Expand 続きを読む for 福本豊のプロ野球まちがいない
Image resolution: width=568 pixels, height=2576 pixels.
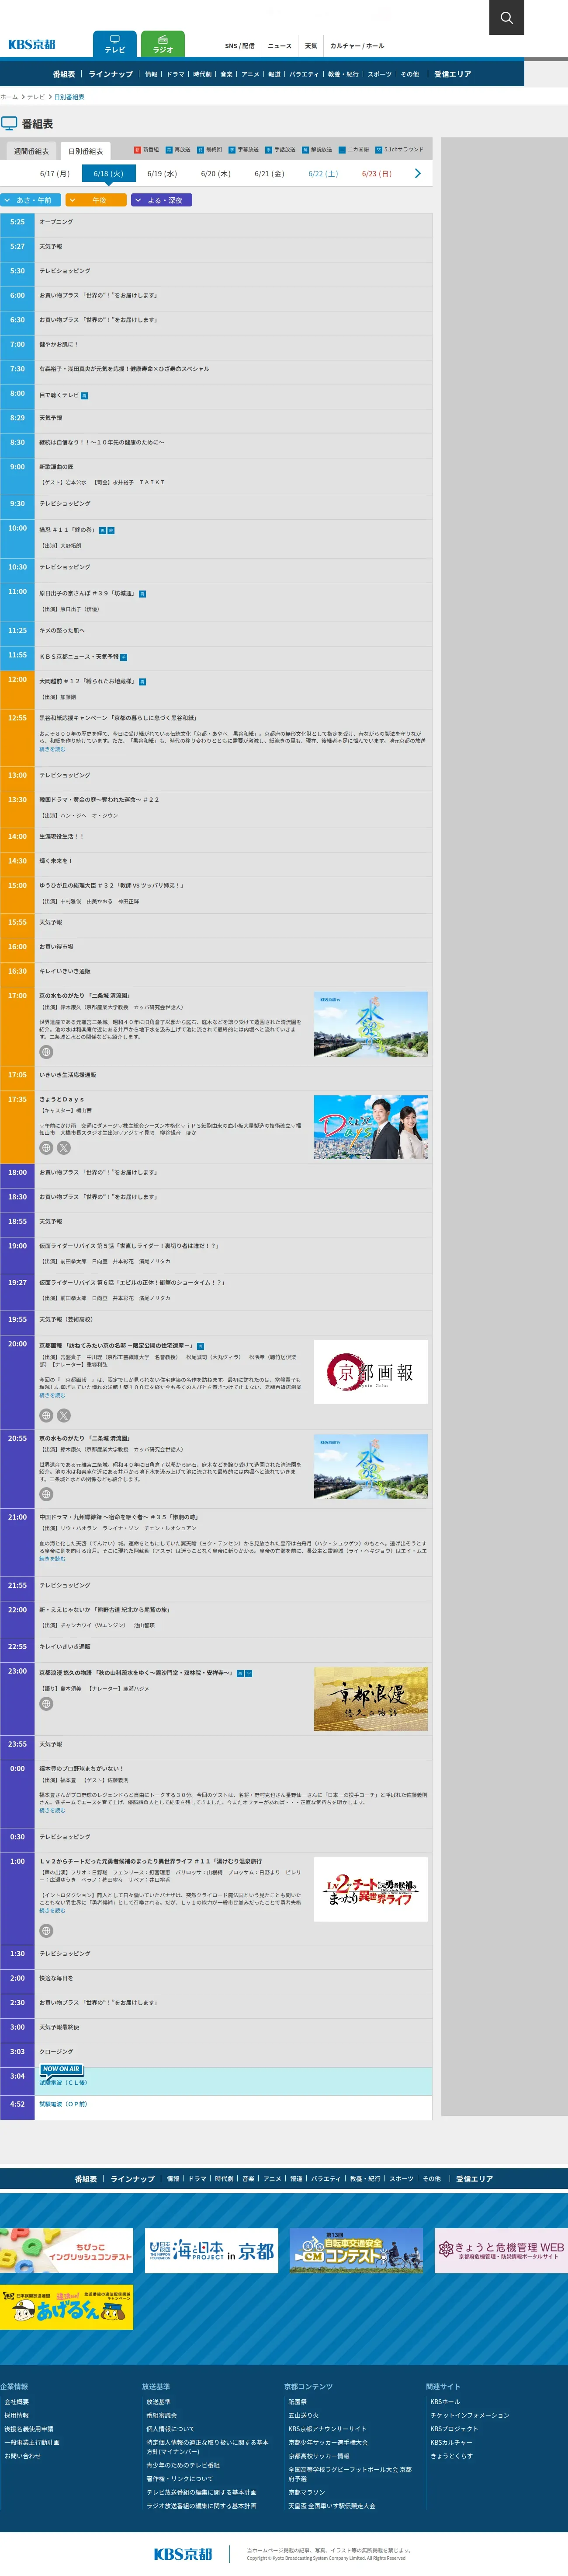pyautogui.click(x=52, y=1810)
